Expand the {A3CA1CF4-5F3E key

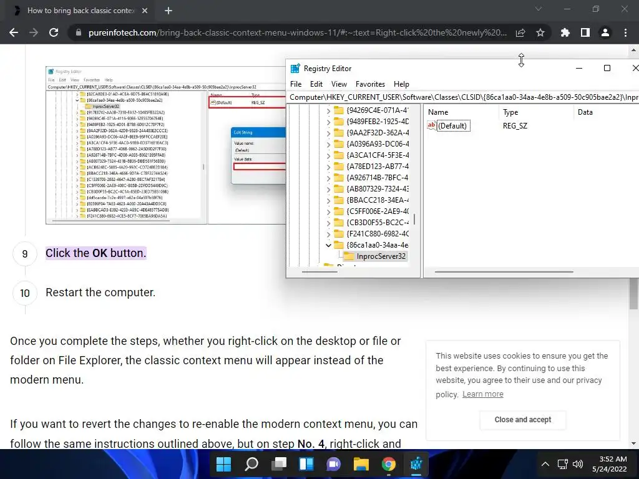tap(328, 155)
